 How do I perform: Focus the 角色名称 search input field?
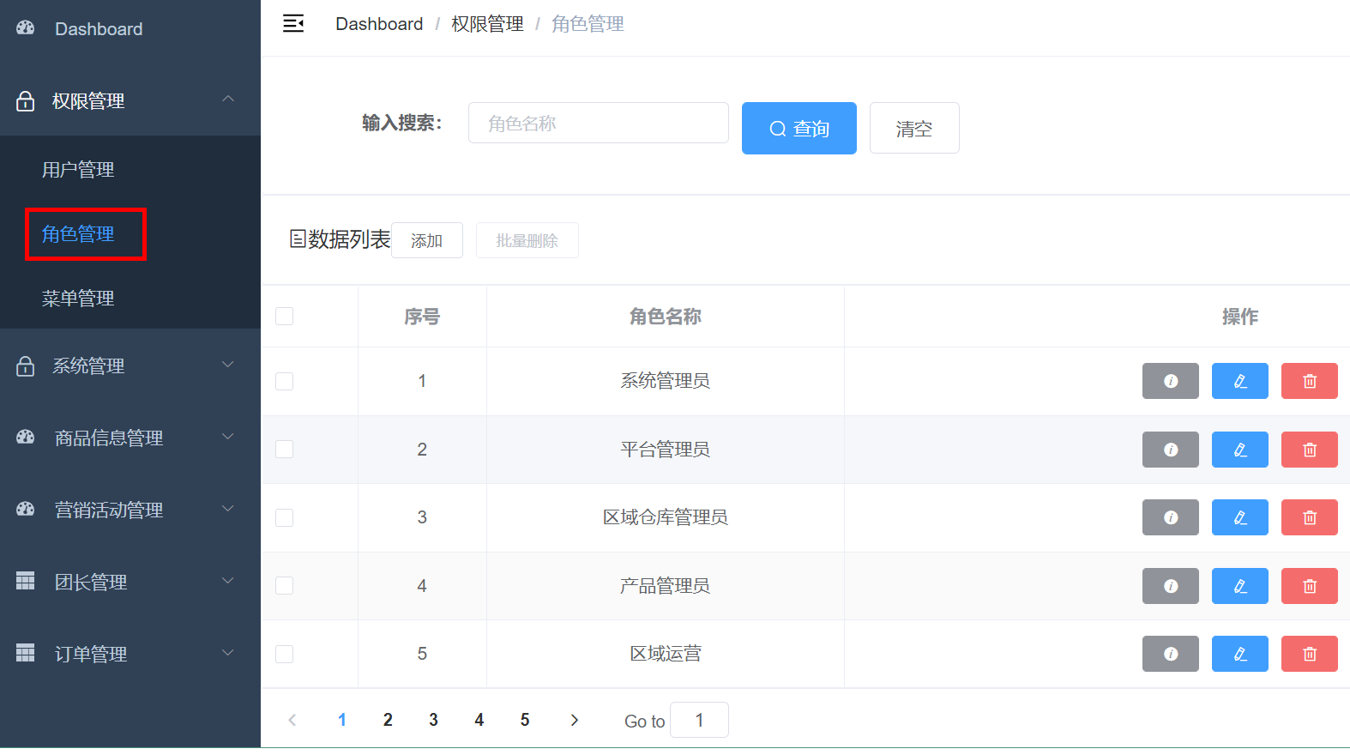(598, 124)
